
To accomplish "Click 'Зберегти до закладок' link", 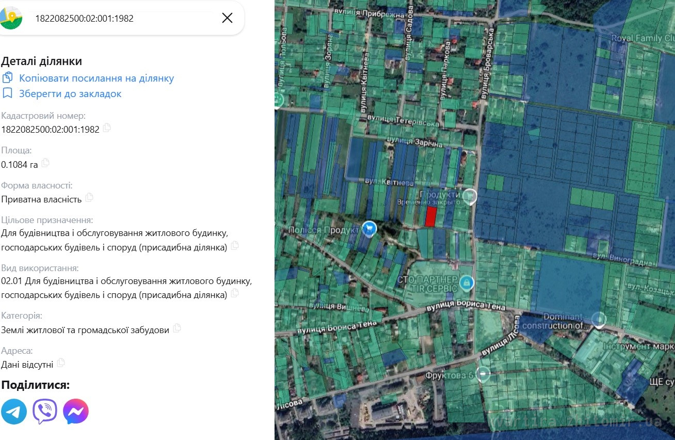I will click(70, 94).
